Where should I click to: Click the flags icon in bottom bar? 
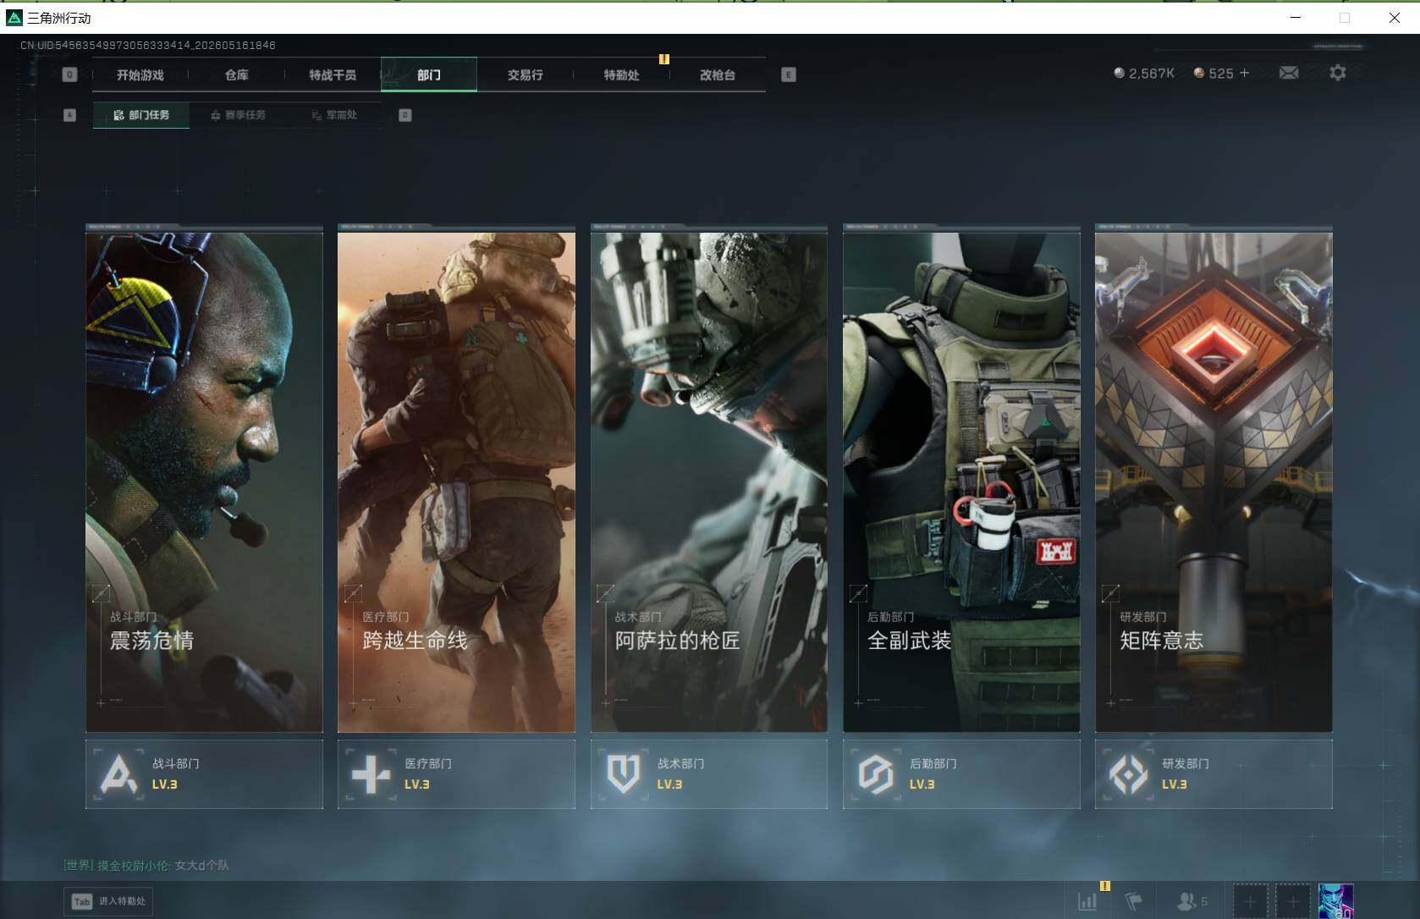(x=1134, y=901)
